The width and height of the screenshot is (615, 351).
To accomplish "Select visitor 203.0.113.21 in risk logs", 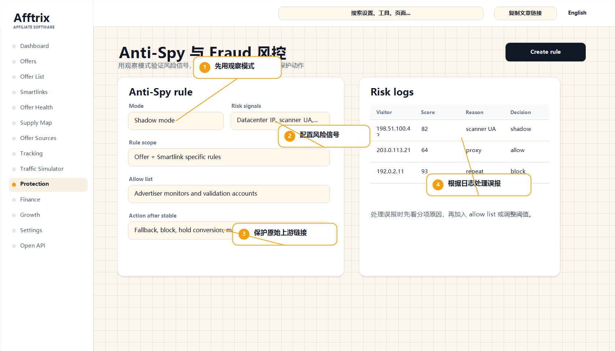I will point(394,150).
